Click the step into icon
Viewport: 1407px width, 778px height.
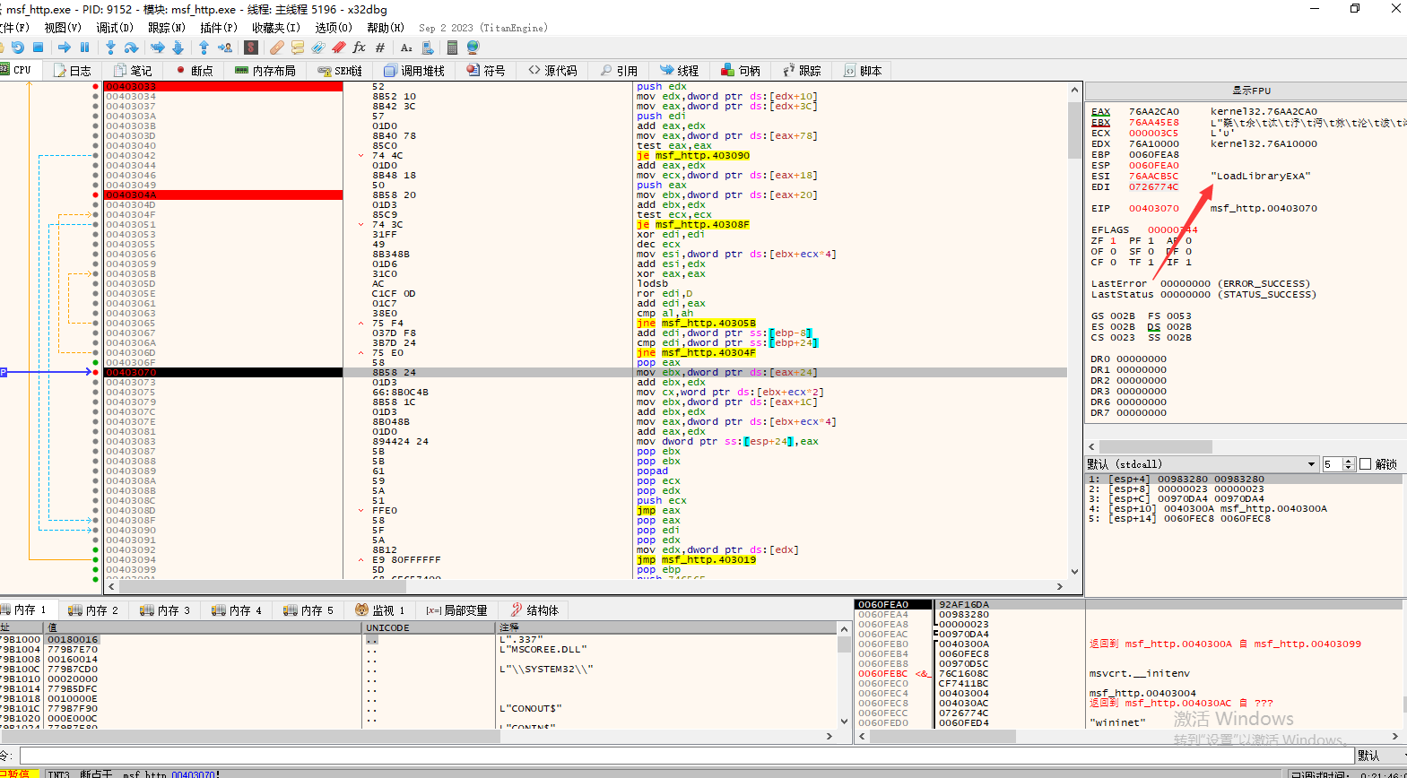110,48
